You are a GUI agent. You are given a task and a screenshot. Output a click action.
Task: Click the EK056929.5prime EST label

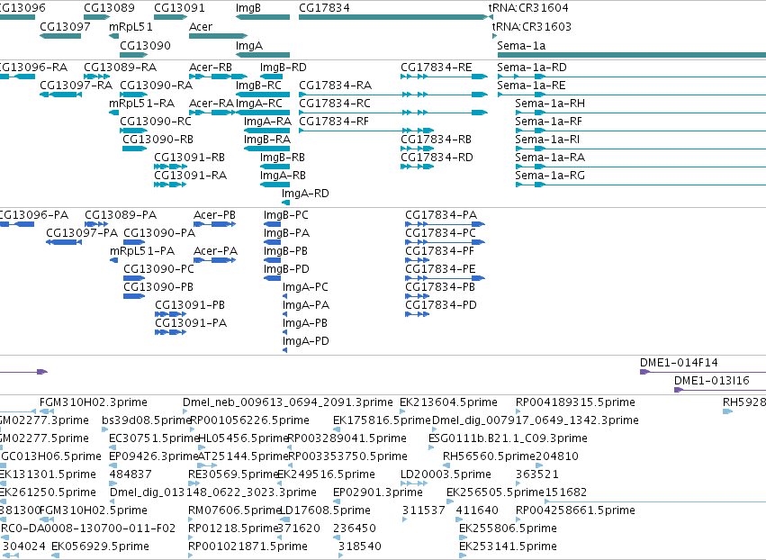point(100,546)
